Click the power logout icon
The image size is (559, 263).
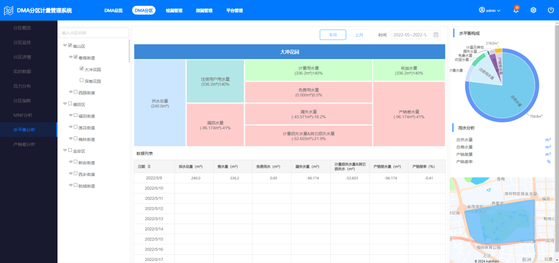(x=551, y=10)
